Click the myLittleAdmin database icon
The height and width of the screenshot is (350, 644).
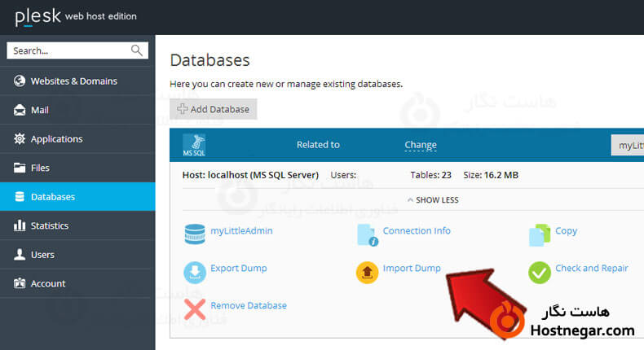click(195, 234)
